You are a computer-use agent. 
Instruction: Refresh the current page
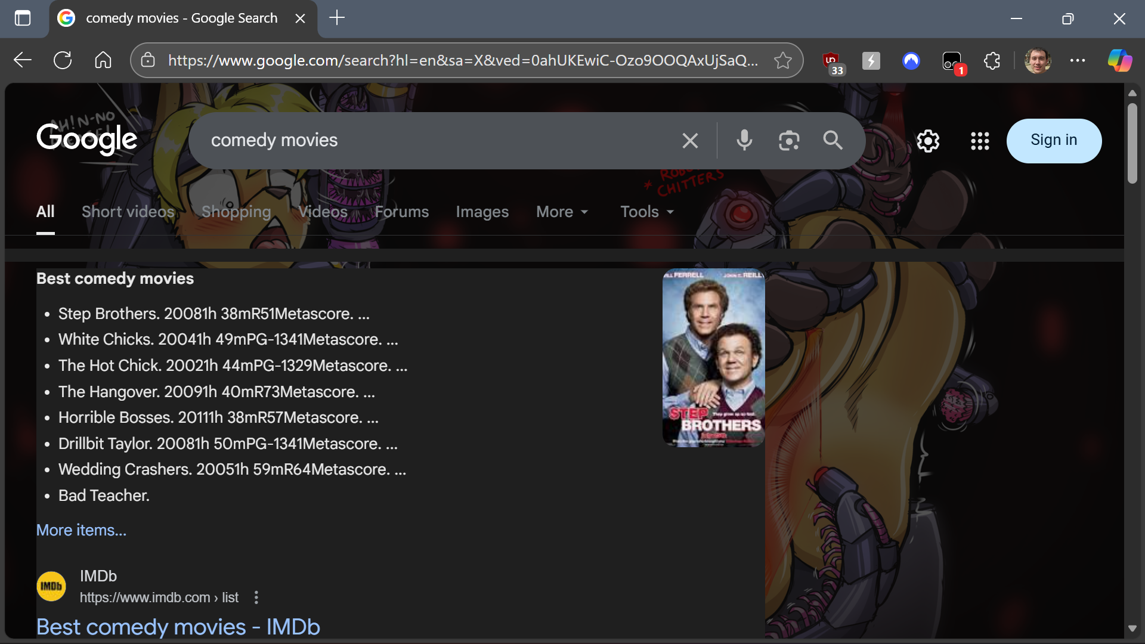point(63,60)
